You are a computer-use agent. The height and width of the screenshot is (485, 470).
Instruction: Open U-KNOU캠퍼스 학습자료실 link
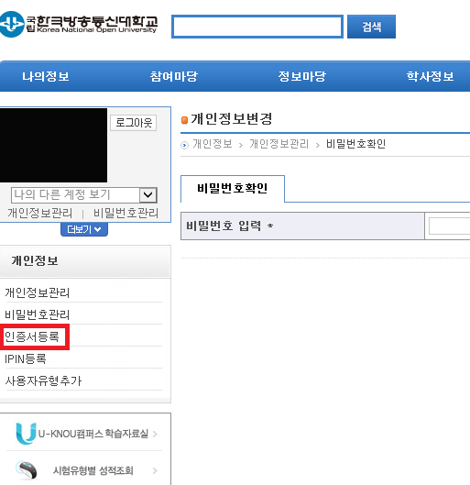[93, 434]
